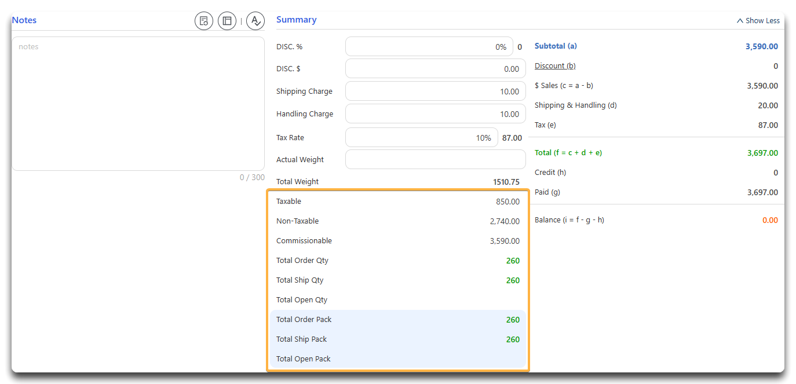Click the Subtotal value 3,590.00
This screenshot has width=796, height=384.
click(x=762, y=46)
